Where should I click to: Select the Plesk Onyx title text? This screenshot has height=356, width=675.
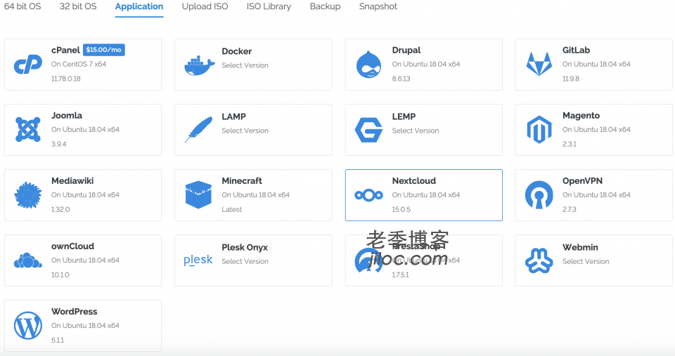click(245, 248)
